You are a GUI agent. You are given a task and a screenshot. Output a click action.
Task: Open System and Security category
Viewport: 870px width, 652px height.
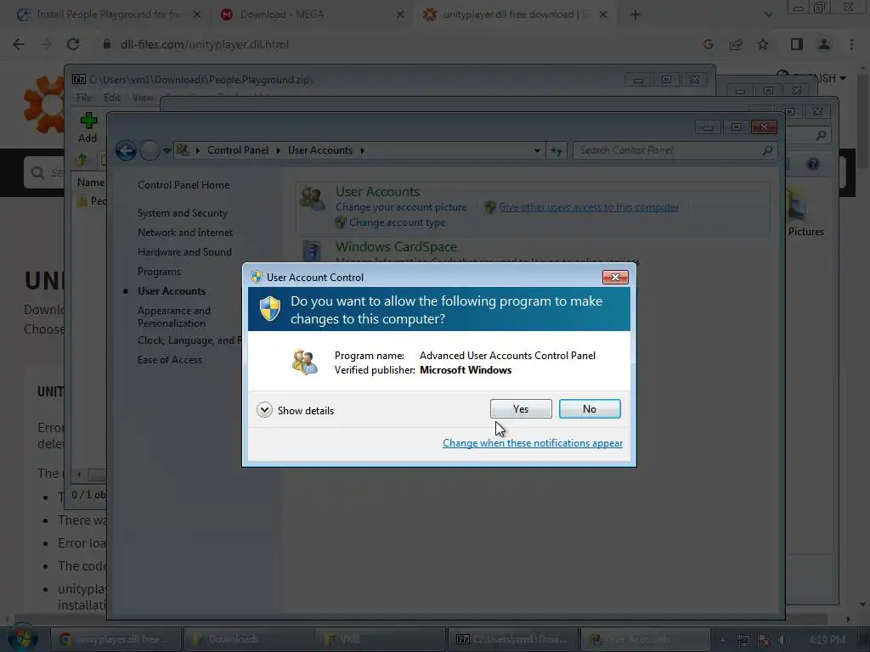coord(182,213)
